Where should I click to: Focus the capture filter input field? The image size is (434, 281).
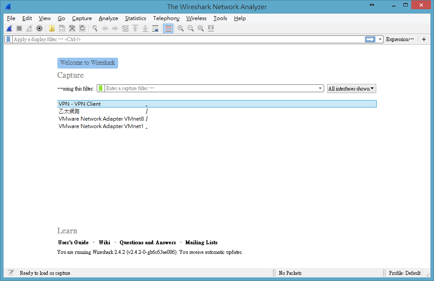211,89
